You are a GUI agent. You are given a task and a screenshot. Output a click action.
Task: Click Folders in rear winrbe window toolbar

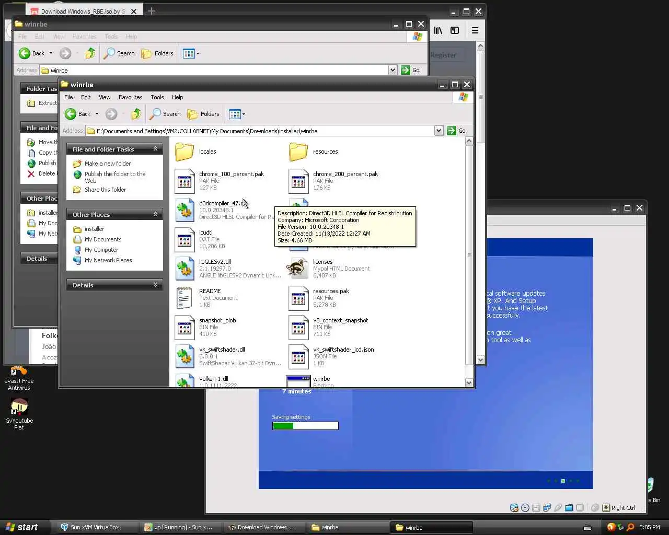[x=157, y=53]
